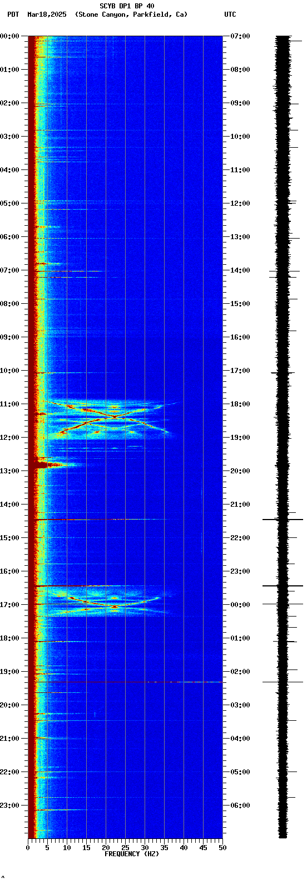Click the UTC '06:00' label on the right axis
307x883 pixels.
point(240,806)
